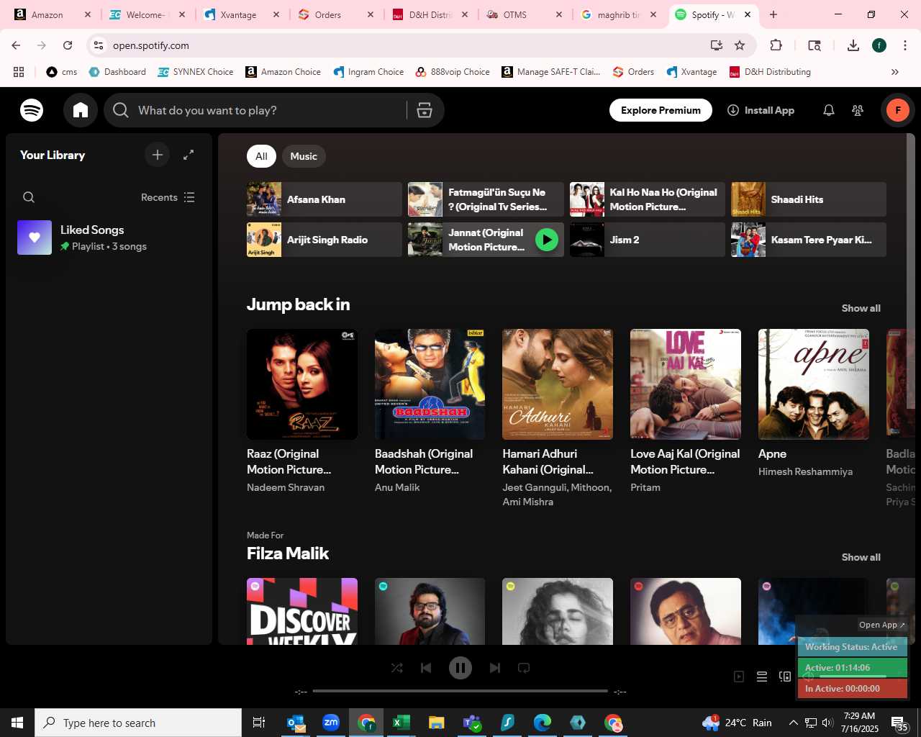The height and width of the screenshot is (737, 921).
Task: Show all in Jump back in
Action: 861,308
